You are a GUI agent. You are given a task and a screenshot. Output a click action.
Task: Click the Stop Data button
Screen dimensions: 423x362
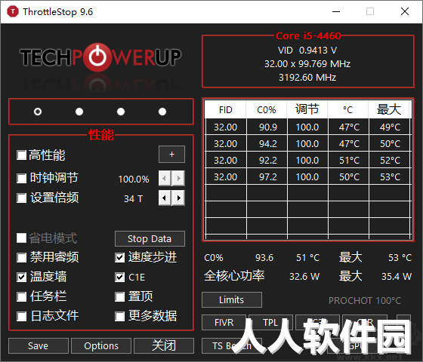coord(150,238)
